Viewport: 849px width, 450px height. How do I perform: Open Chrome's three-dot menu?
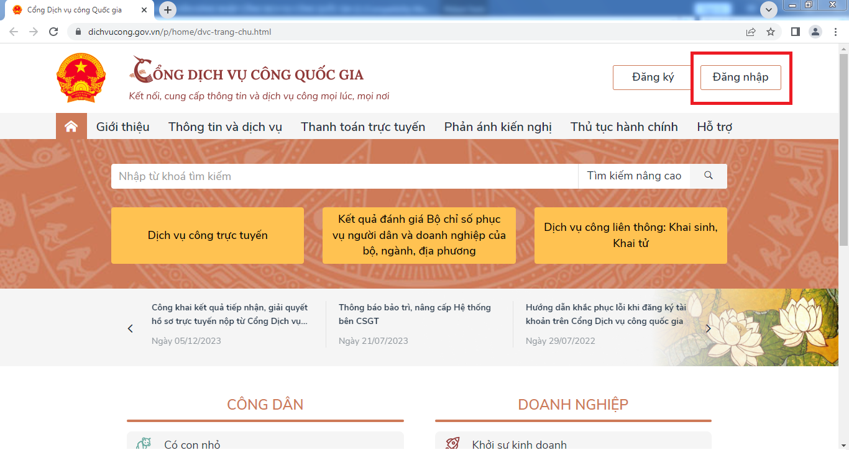[x=835, y=32]
